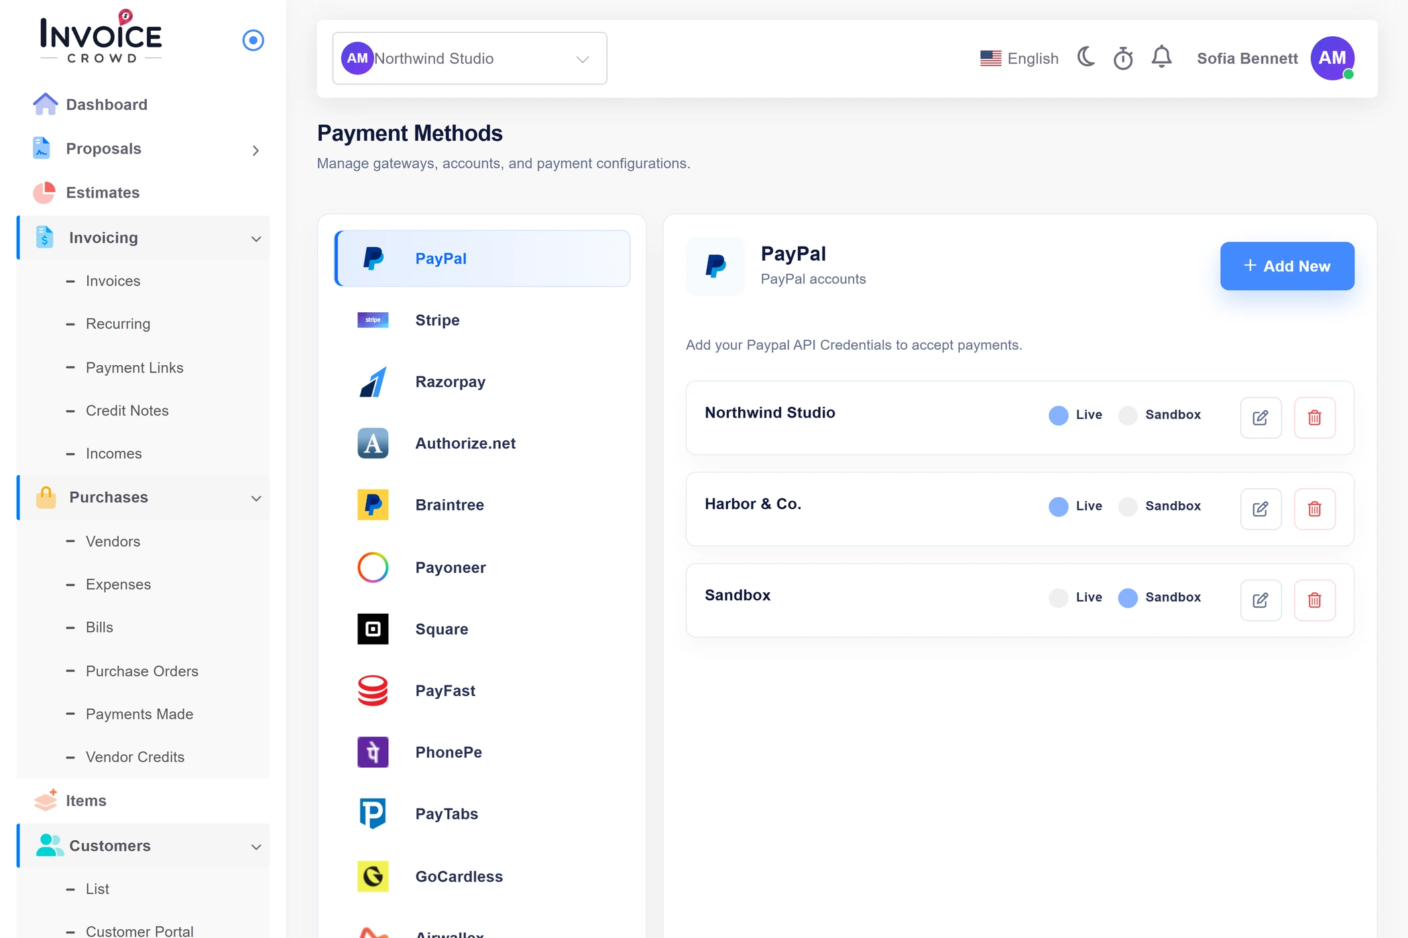Set Harbor & Co. account to Sandbox
Image resolution: width=1408 pixels, height=938 pixels.
[1128, 507]
